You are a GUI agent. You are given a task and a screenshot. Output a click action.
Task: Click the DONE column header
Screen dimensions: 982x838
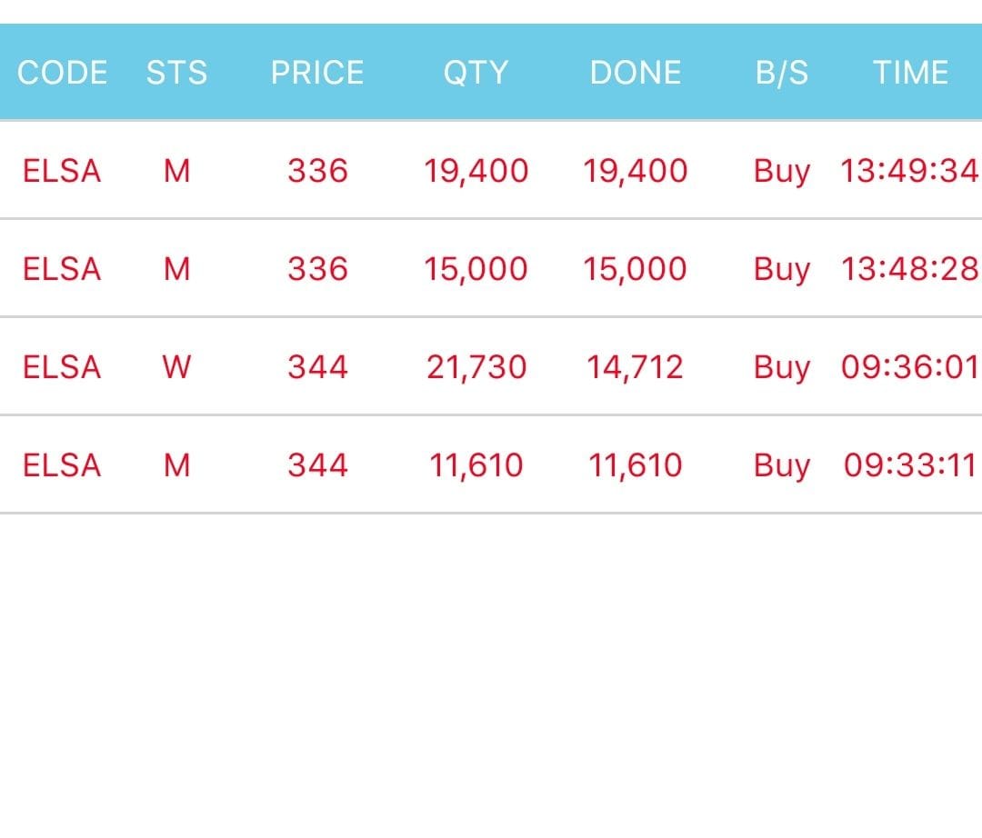(x=636, y=73)
